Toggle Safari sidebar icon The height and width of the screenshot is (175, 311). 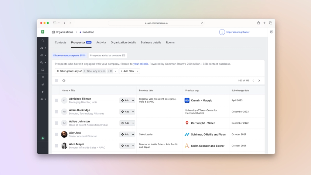(x=54, y=23)
